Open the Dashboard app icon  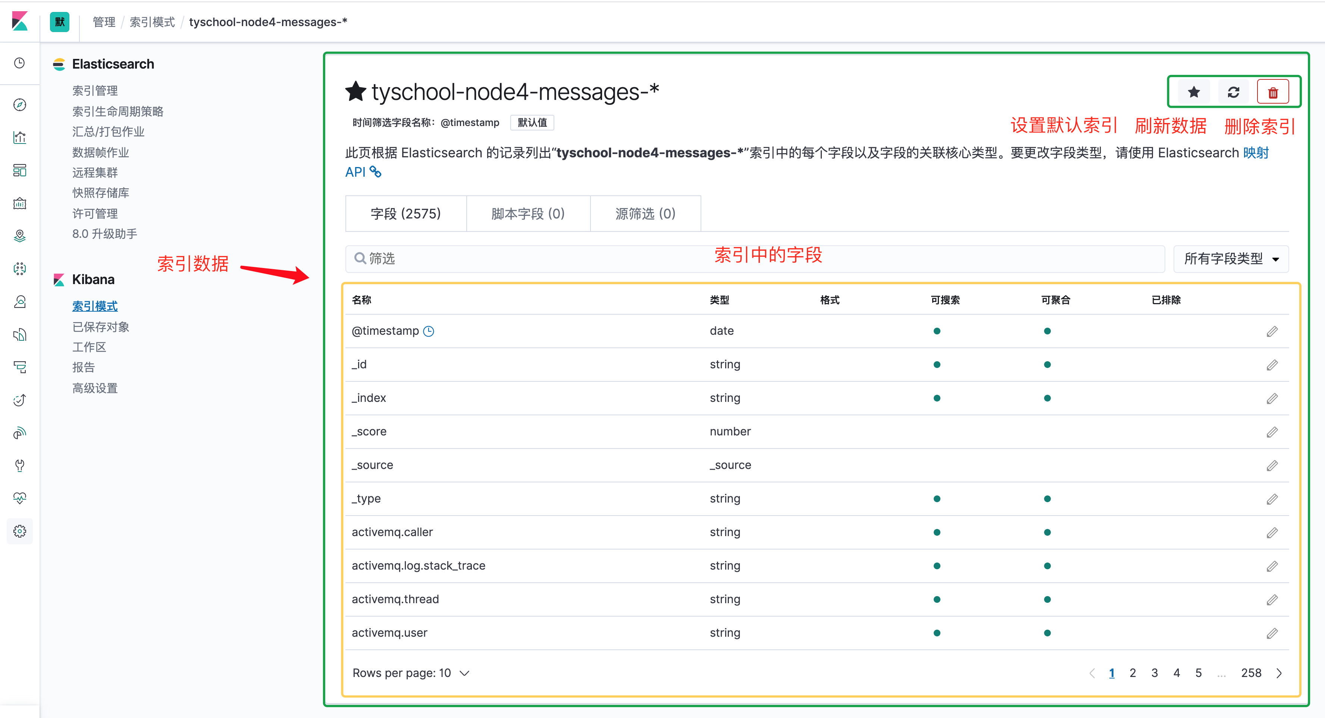19,171
